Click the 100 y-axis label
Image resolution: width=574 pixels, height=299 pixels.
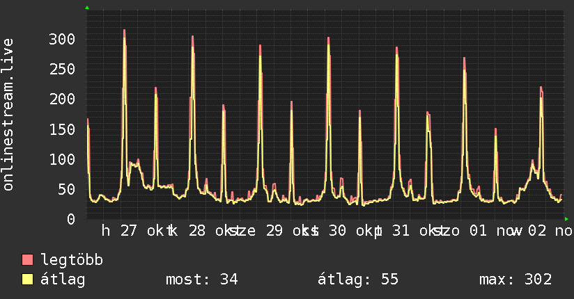pos(62,159)
